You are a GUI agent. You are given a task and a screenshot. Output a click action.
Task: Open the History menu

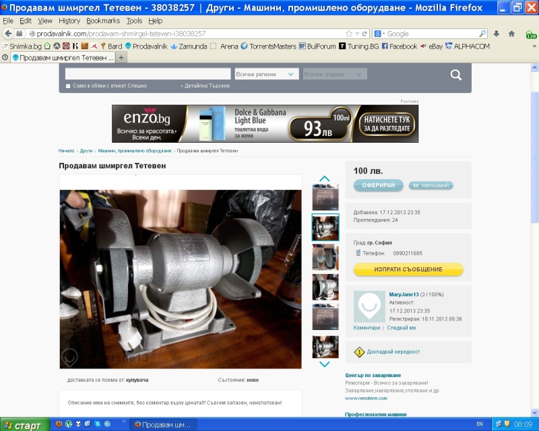(69, 21)
